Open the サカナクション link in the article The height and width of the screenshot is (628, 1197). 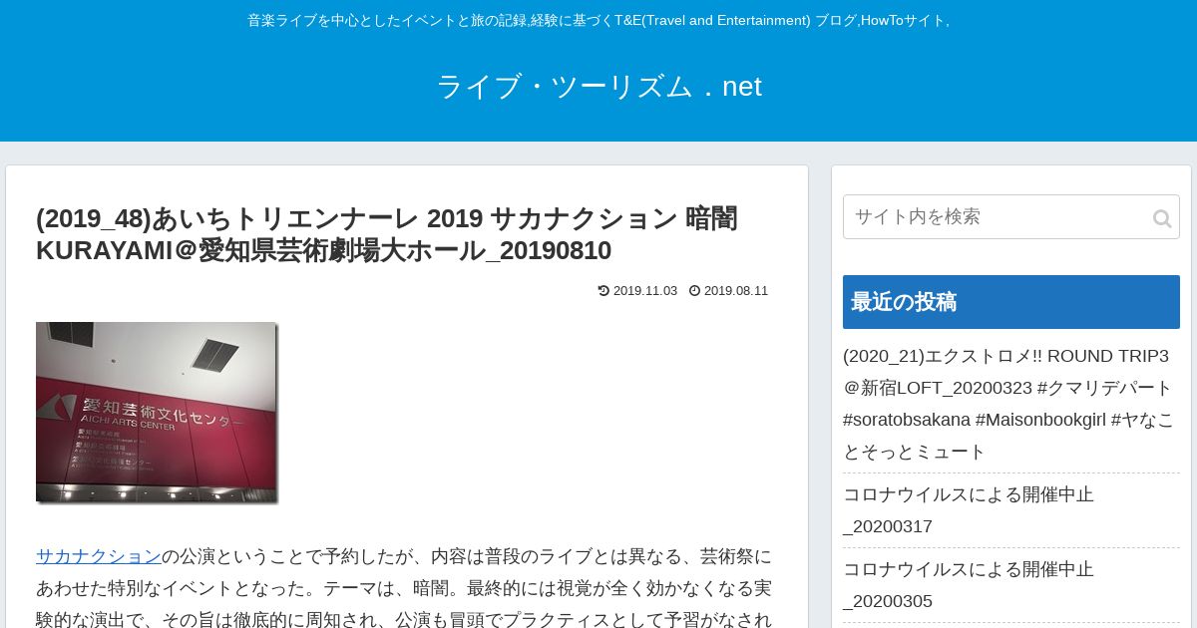point(99,556)
